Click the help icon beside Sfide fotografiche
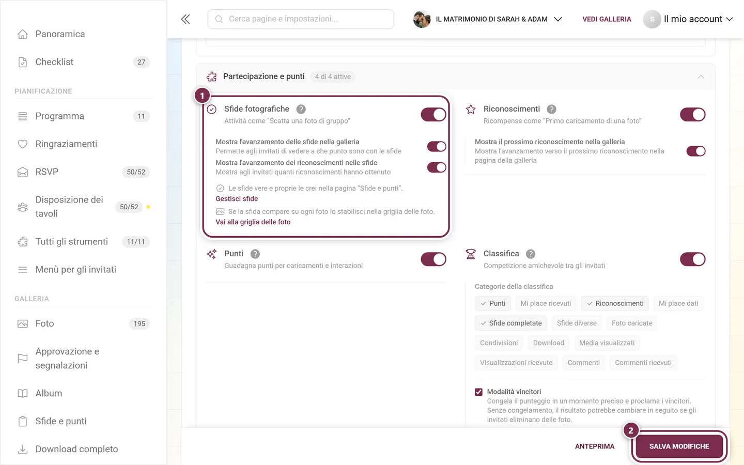744x465 pixels. click(x=301, y=109)
